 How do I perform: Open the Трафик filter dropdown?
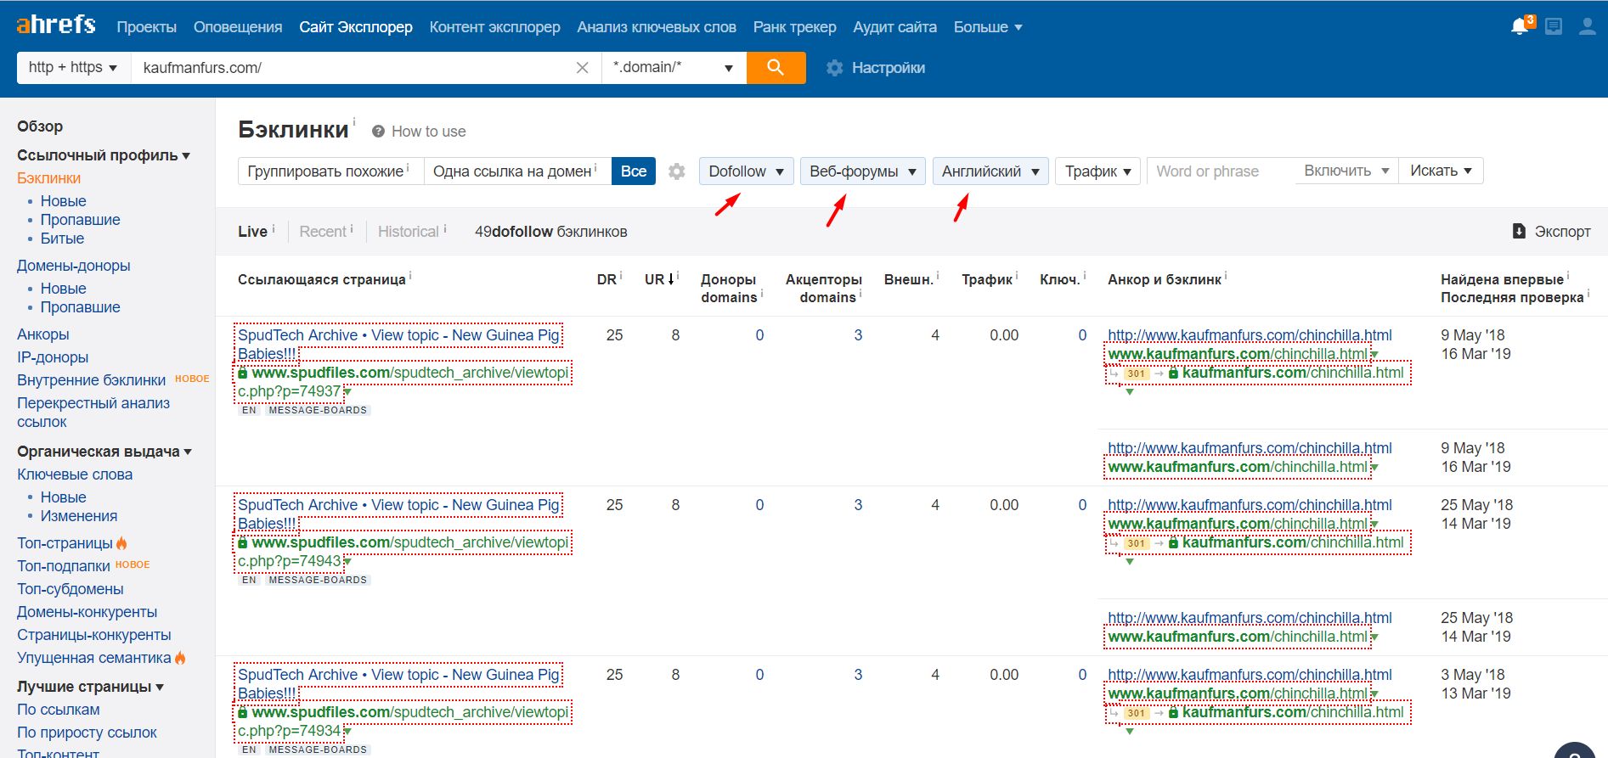[1098, 171]
